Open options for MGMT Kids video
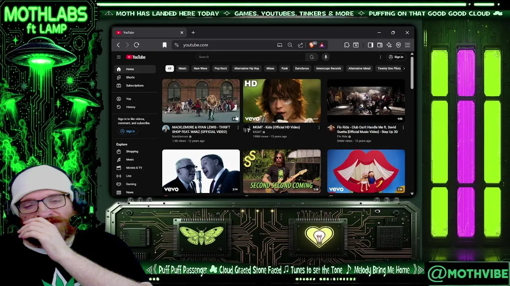This screenshot has width=510, height=286. click(319, 128)
